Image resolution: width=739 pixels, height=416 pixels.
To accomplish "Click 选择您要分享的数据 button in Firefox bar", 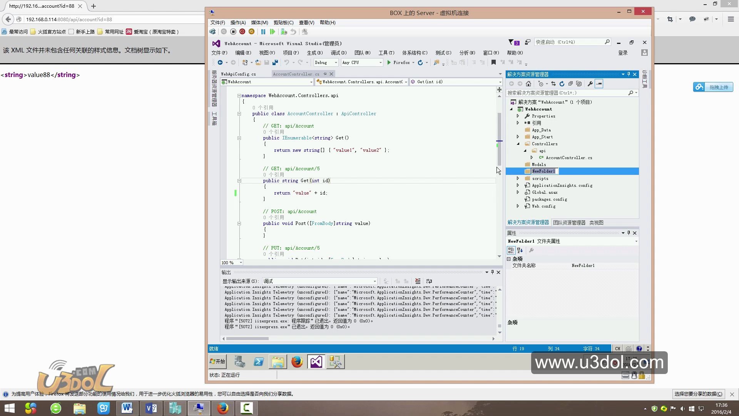I will tap(698, 394).
